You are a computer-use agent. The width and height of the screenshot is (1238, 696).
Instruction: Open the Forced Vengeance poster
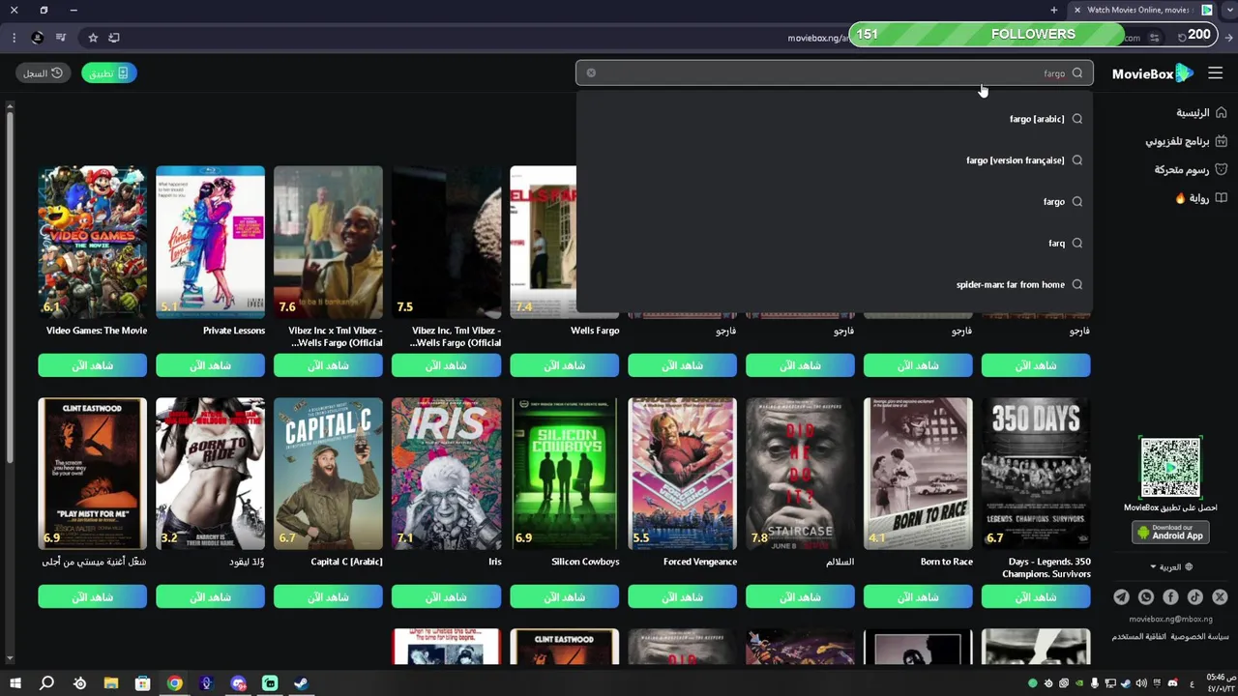[682, 474]
